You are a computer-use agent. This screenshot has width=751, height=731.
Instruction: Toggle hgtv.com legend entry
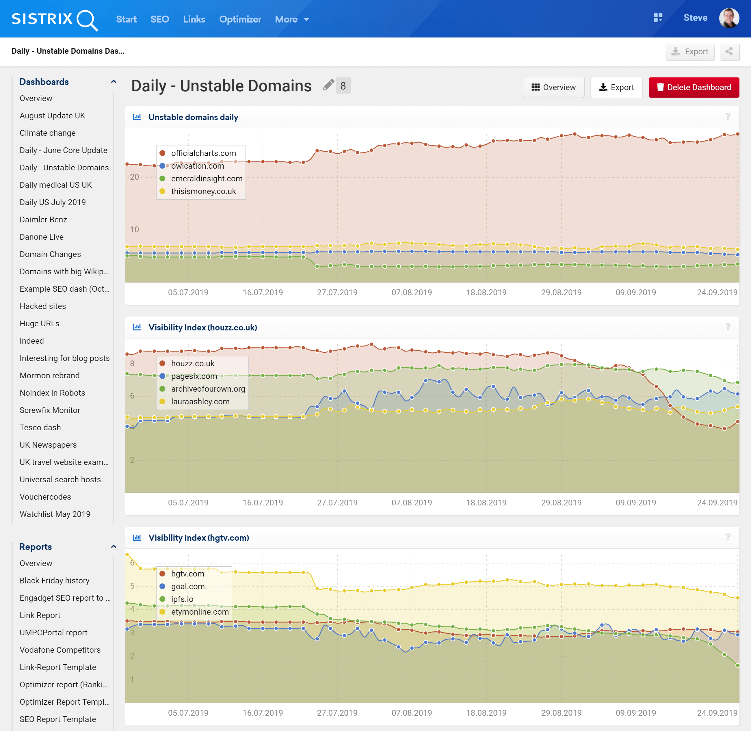182,574
